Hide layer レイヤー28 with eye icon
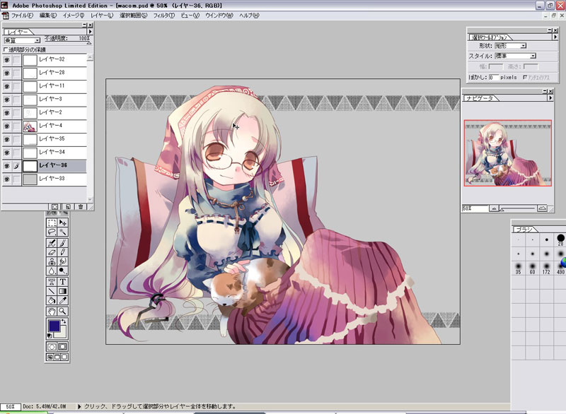The height and width of the screenshot is (414, 566). click(7, 73)
